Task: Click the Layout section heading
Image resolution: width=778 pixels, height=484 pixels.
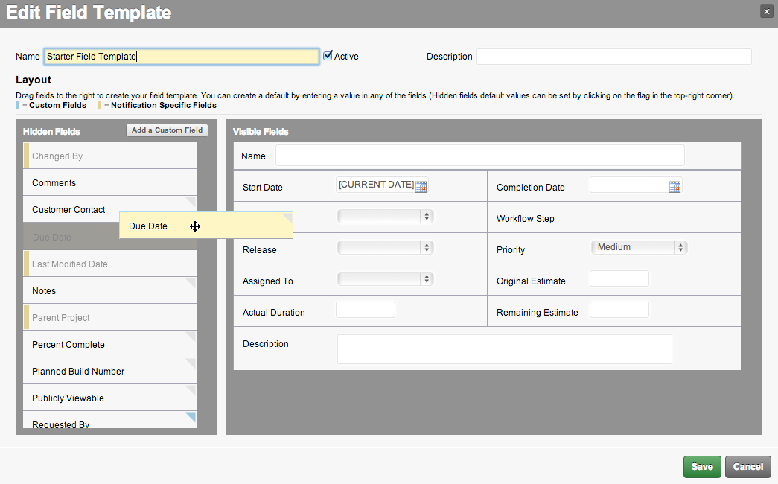Action: pyautogui.click(x=34, y=80)
